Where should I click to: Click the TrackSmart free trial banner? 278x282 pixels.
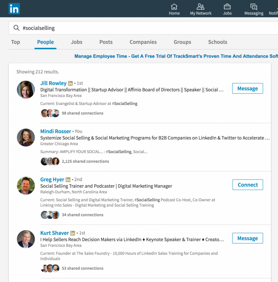(176, 56)
